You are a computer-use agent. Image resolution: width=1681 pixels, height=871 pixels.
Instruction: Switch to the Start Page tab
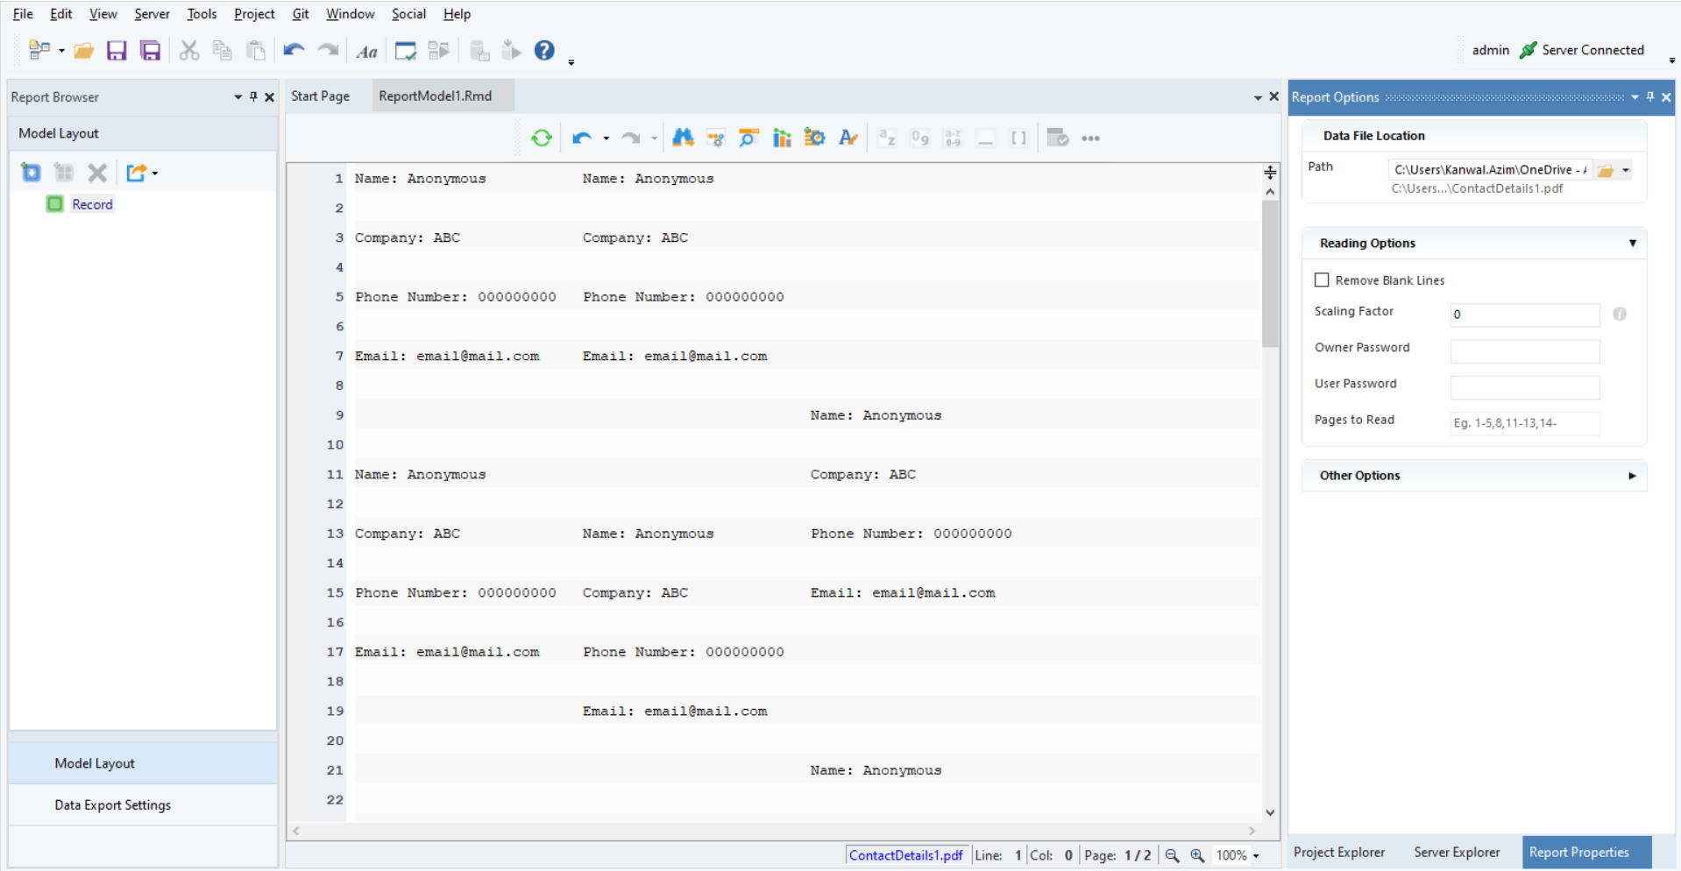(320, 96)
